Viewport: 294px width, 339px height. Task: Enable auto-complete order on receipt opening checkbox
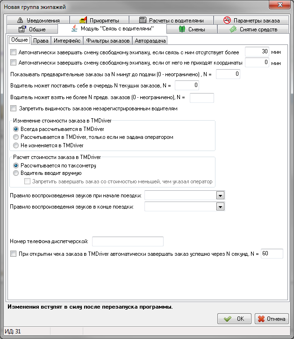(14, 253)
